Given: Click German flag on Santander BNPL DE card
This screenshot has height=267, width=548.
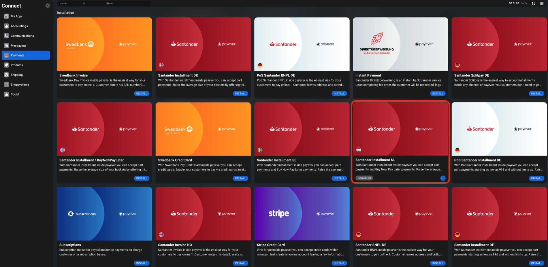Looking at the screenshot, I should [x=359, y=235].
